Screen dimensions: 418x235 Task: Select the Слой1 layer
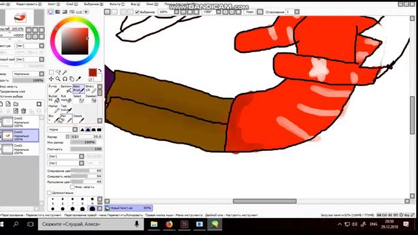click(20, 149)
